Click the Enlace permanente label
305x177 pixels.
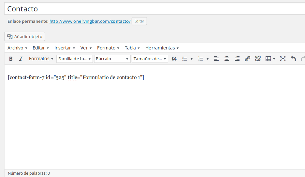(x=28, y=21)
